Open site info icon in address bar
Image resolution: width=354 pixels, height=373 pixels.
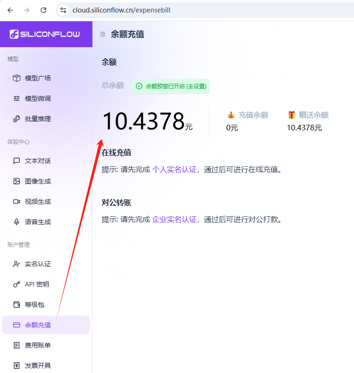tap(63, 10)
